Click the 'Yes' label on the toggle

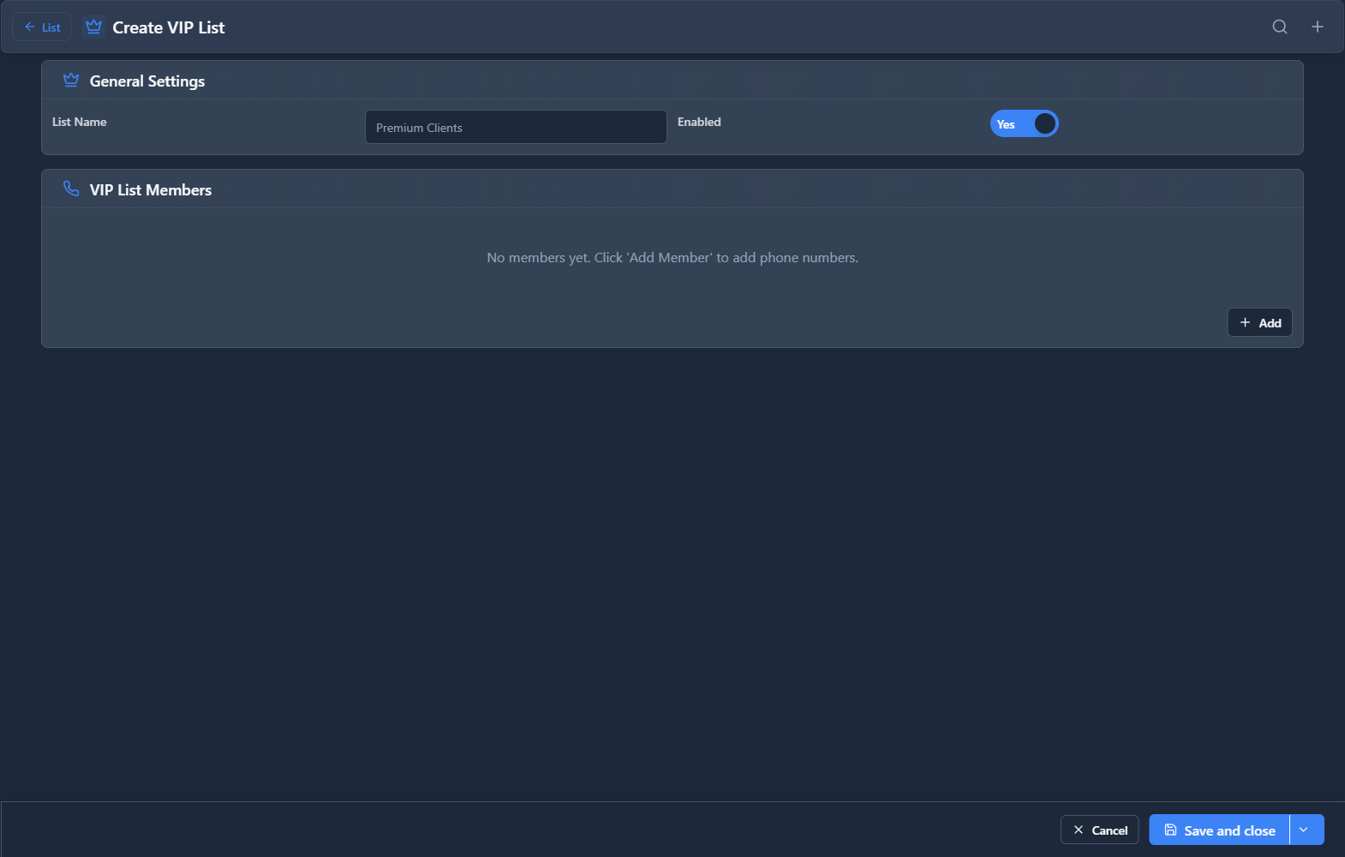click(x=1006, y=125)
